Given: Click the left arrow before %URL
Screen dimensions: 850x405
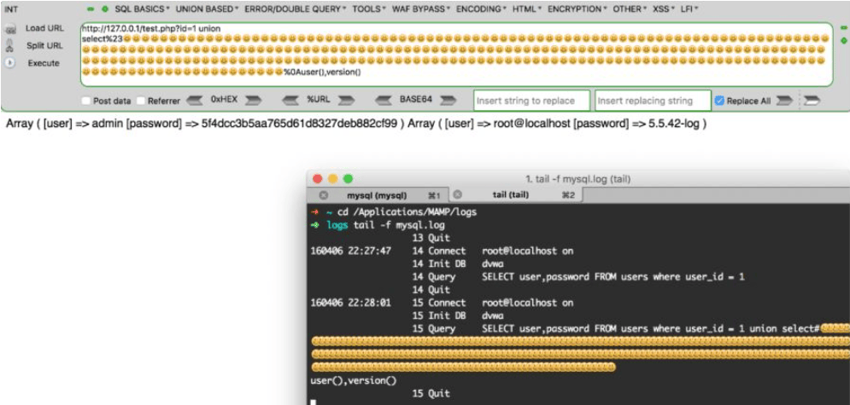Looking at the screenshot, I should (x=291, y=100).
